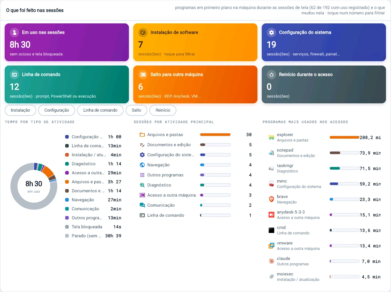This screenshot has height=292, width=391.
Task: Click the taskmgr program icon
Action: pos(271,168)
